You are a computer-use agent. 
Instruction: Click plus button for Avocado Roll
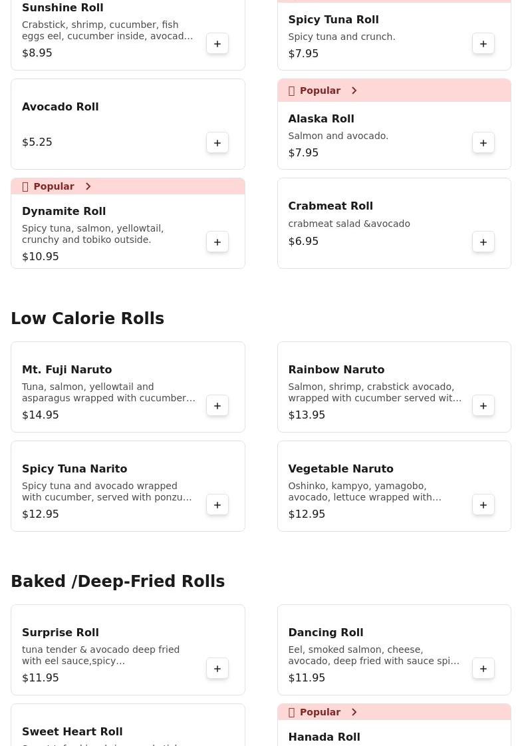217,143
